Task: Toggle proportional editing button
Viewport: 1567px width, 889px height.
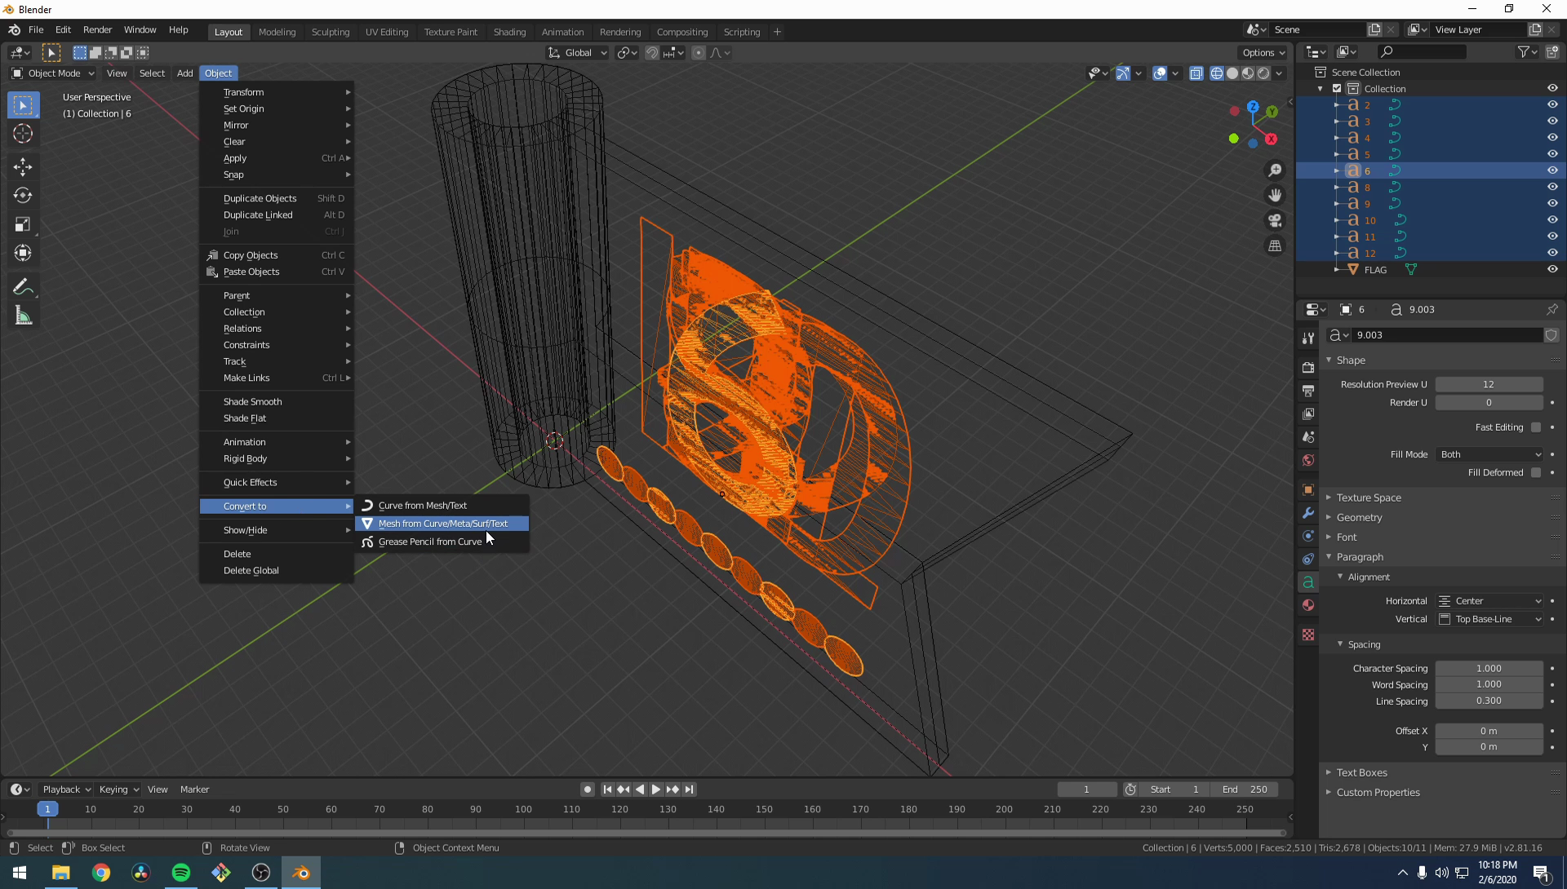Action: click(x=698, y=53)
